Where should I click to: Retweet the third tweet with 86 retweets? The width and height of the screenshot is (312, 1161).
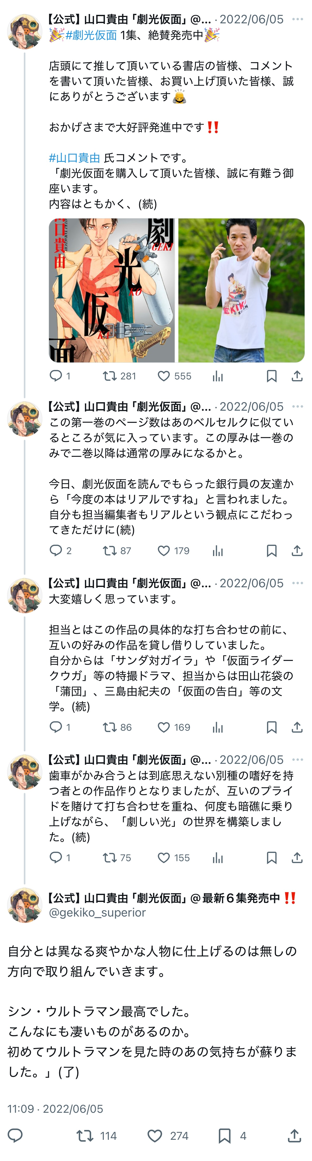tap(110, 728)
